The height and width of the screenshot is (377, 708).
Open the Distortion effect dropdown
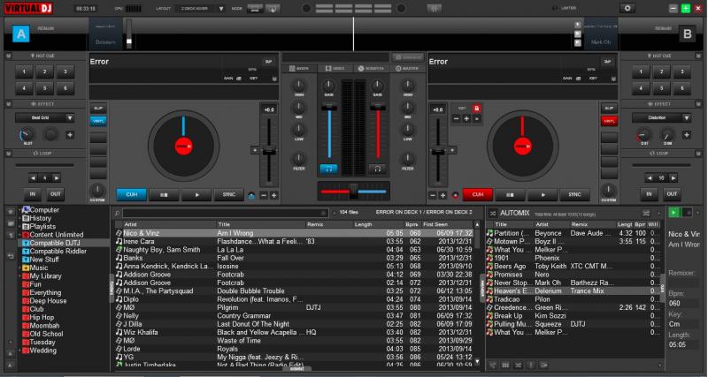687,118
